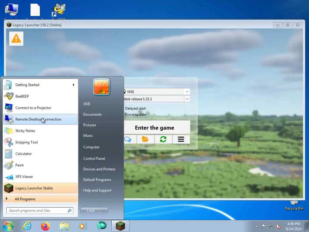Click the BeeBEEP bee icon in Start menu
This screenshot has height=232, width=309.
pos(9,96)
